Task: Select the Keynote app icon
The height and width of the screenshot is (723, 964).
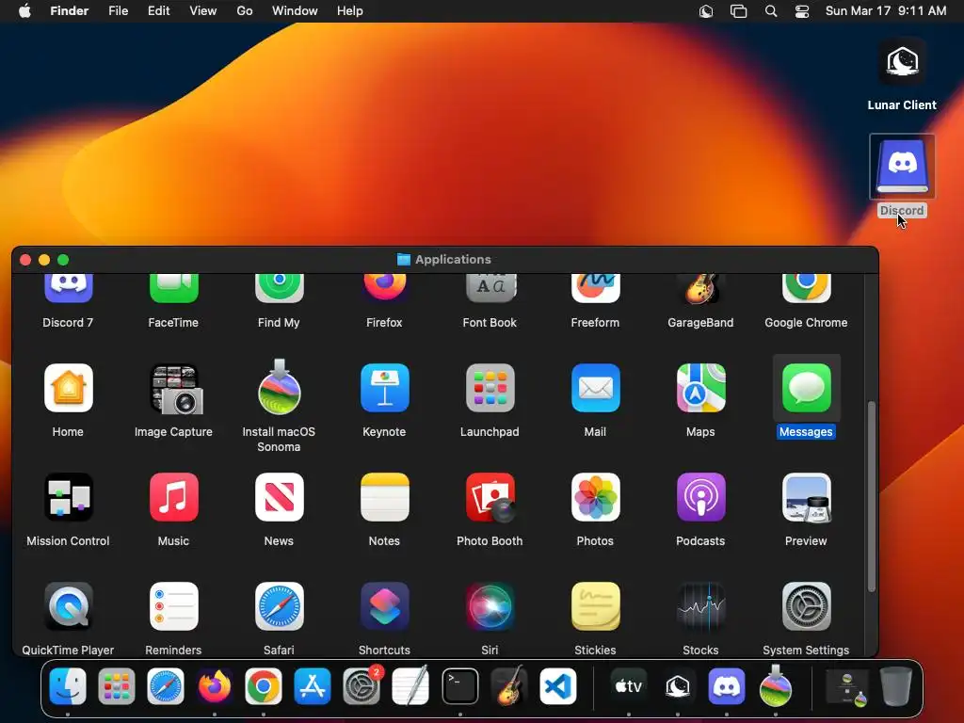Action: [x=384, y=388]
